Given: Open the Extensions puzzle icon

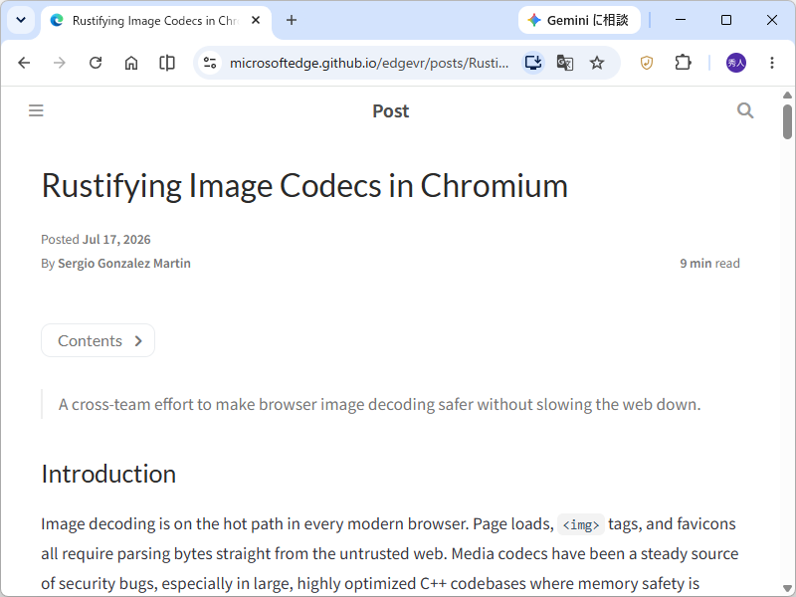Looking at the screenshot, I should 683,63.
